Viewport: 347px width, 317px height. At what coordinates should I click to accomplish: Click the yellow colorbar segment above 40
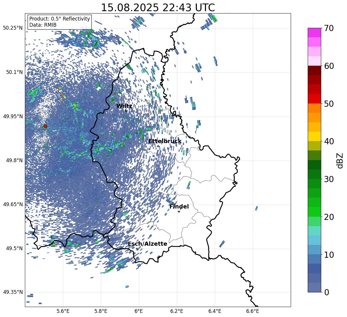pyautogui.click(x=314, y=136)
